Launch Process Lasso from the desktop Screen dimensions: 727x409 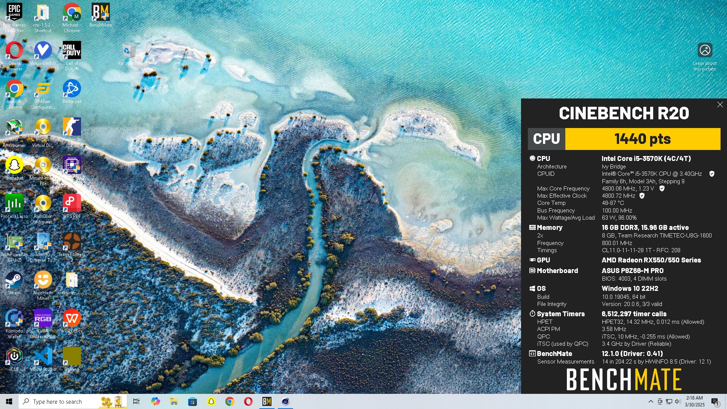(x=14, y=206)
